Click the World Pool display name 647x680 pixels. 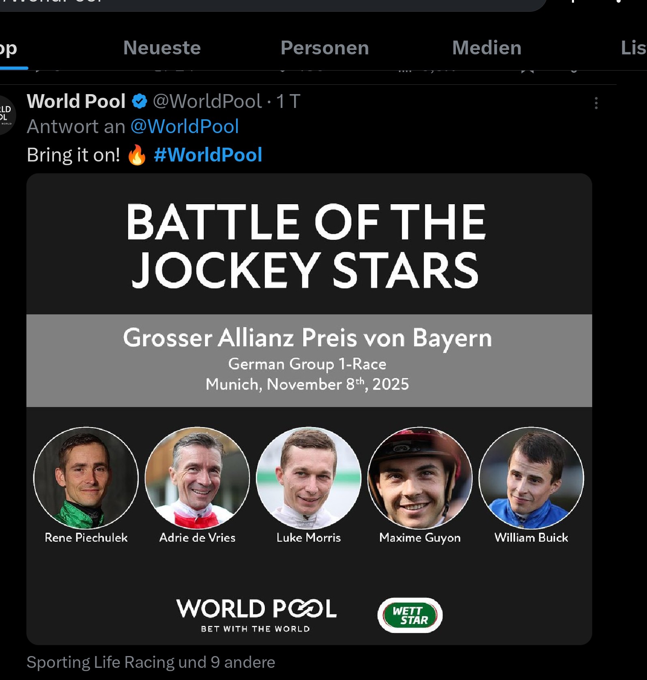76,101
